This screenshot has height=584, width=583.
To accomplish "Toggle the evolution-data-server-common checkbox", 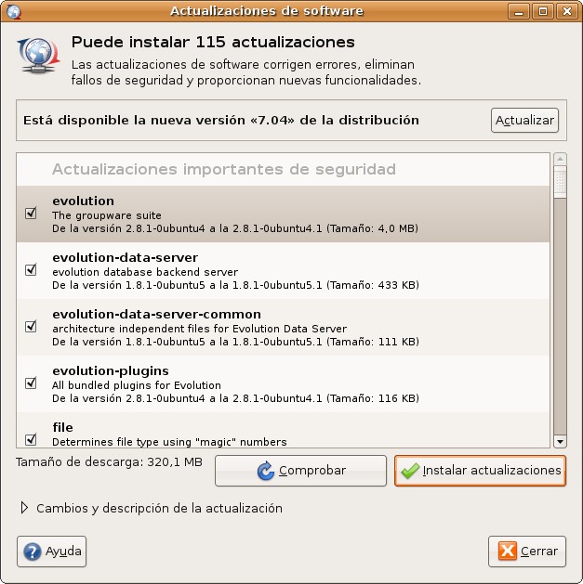I will (31, 326).
